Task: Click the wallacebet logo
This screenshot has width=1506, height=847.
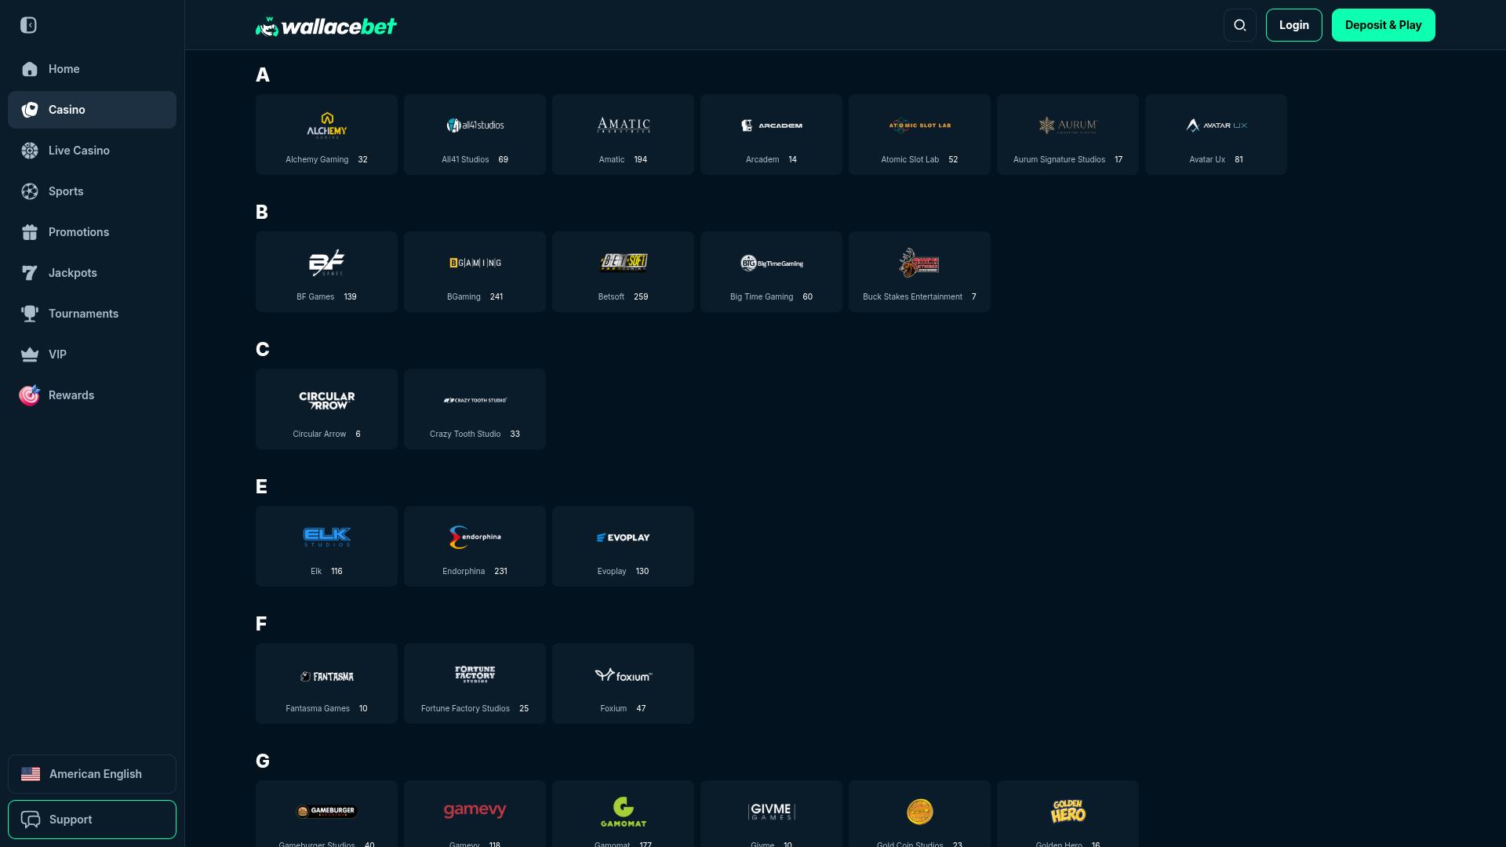Action: 326,27
